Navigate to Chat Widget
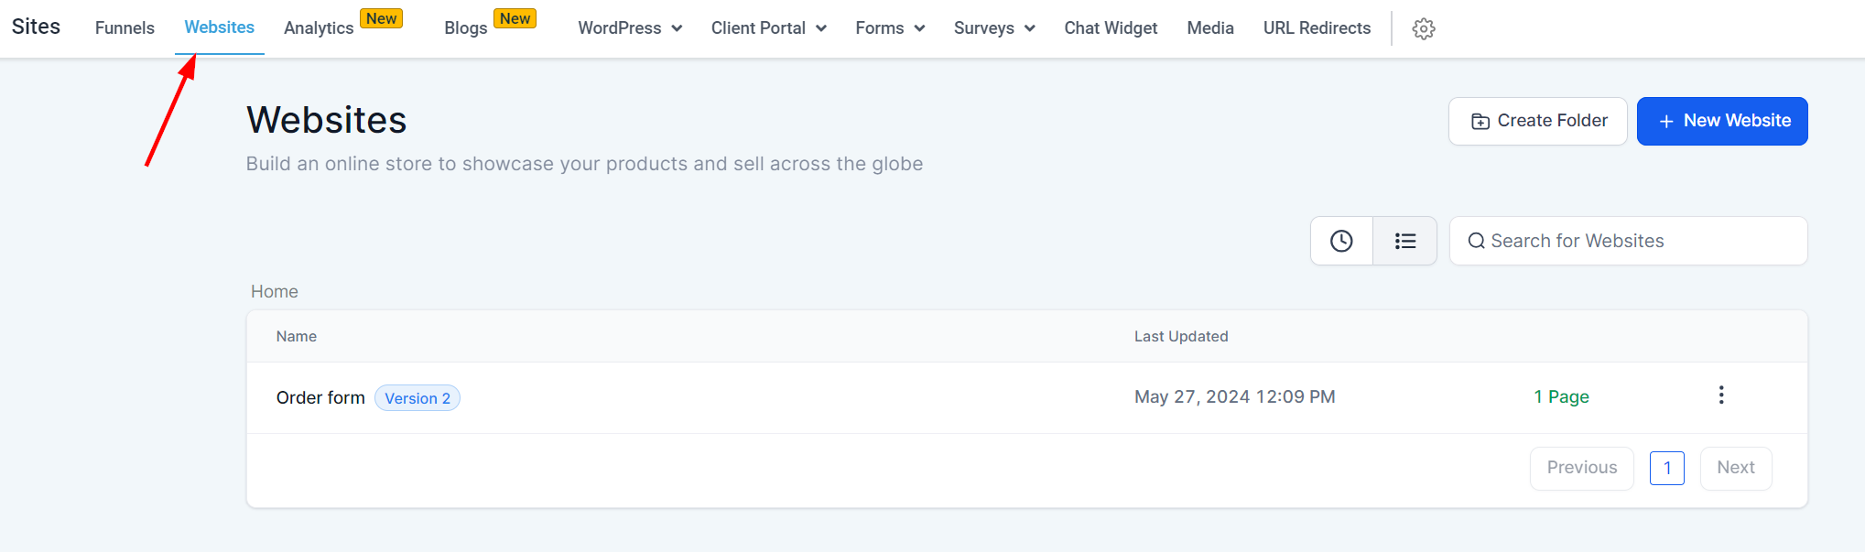This screenshot has width=1865, height=552. click(x=1111, y=28)
